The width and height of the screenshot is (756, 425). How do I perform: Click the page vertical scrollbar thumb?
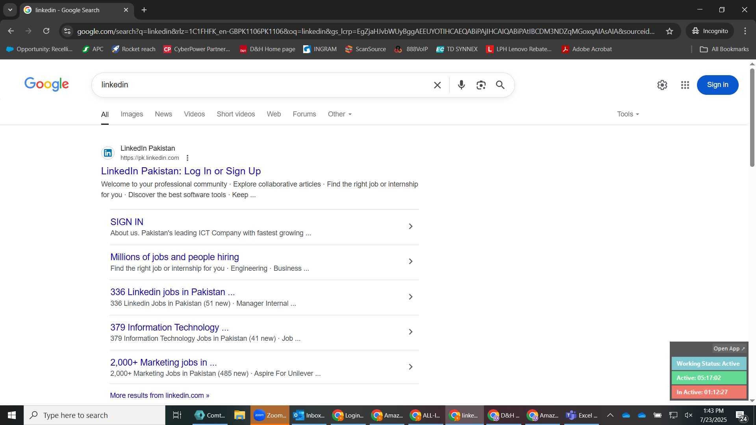point(752,117)
